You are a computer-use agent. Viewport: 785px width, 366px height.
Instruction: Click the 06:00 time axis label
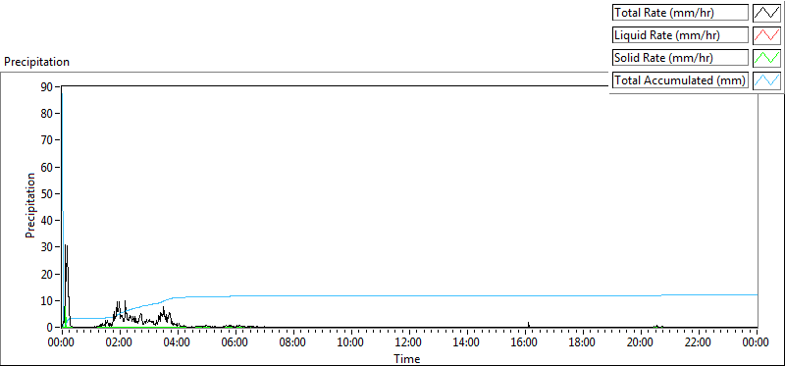tap(235, 342)
